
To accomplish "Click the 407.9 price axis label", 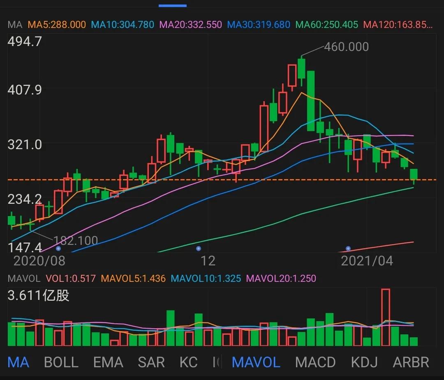I will [x=25, y=90].
